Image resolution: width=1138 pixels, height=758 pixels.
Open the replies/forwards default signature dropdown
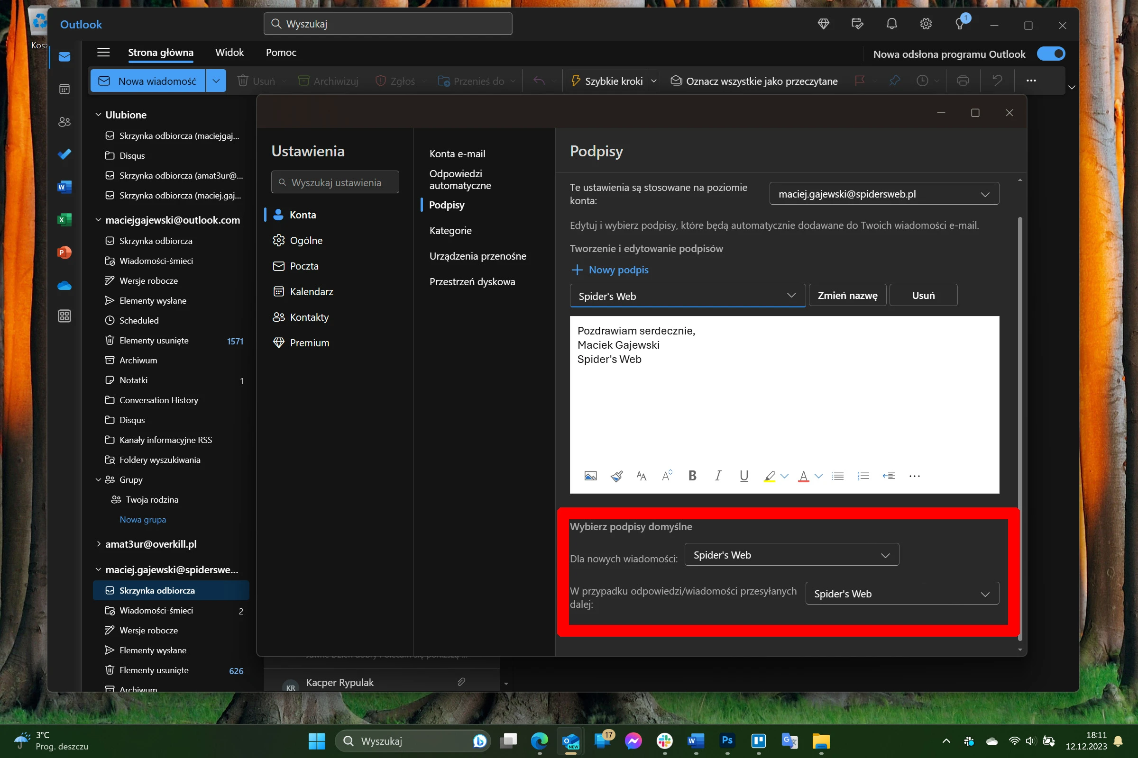(902, 593)
